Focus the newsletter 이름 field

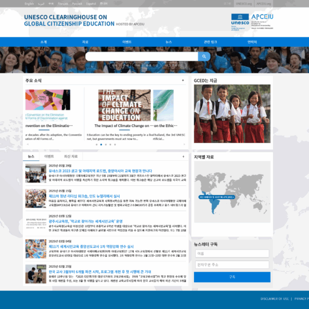[x=232, y=253]
